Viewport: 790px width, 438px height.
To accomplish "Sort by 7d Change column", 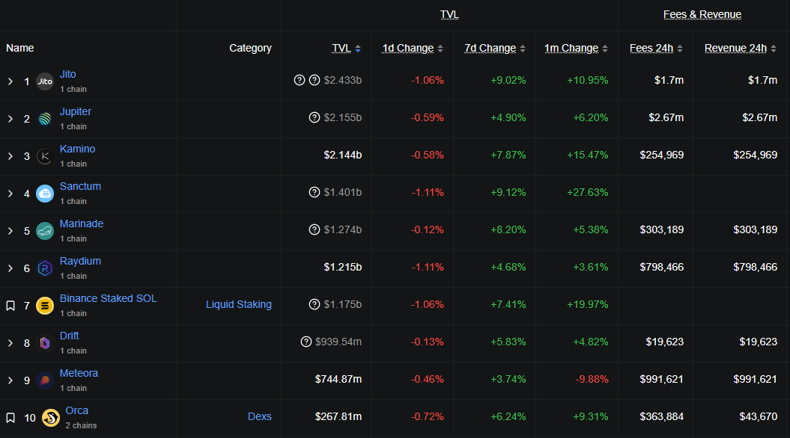I will point(490,48).
